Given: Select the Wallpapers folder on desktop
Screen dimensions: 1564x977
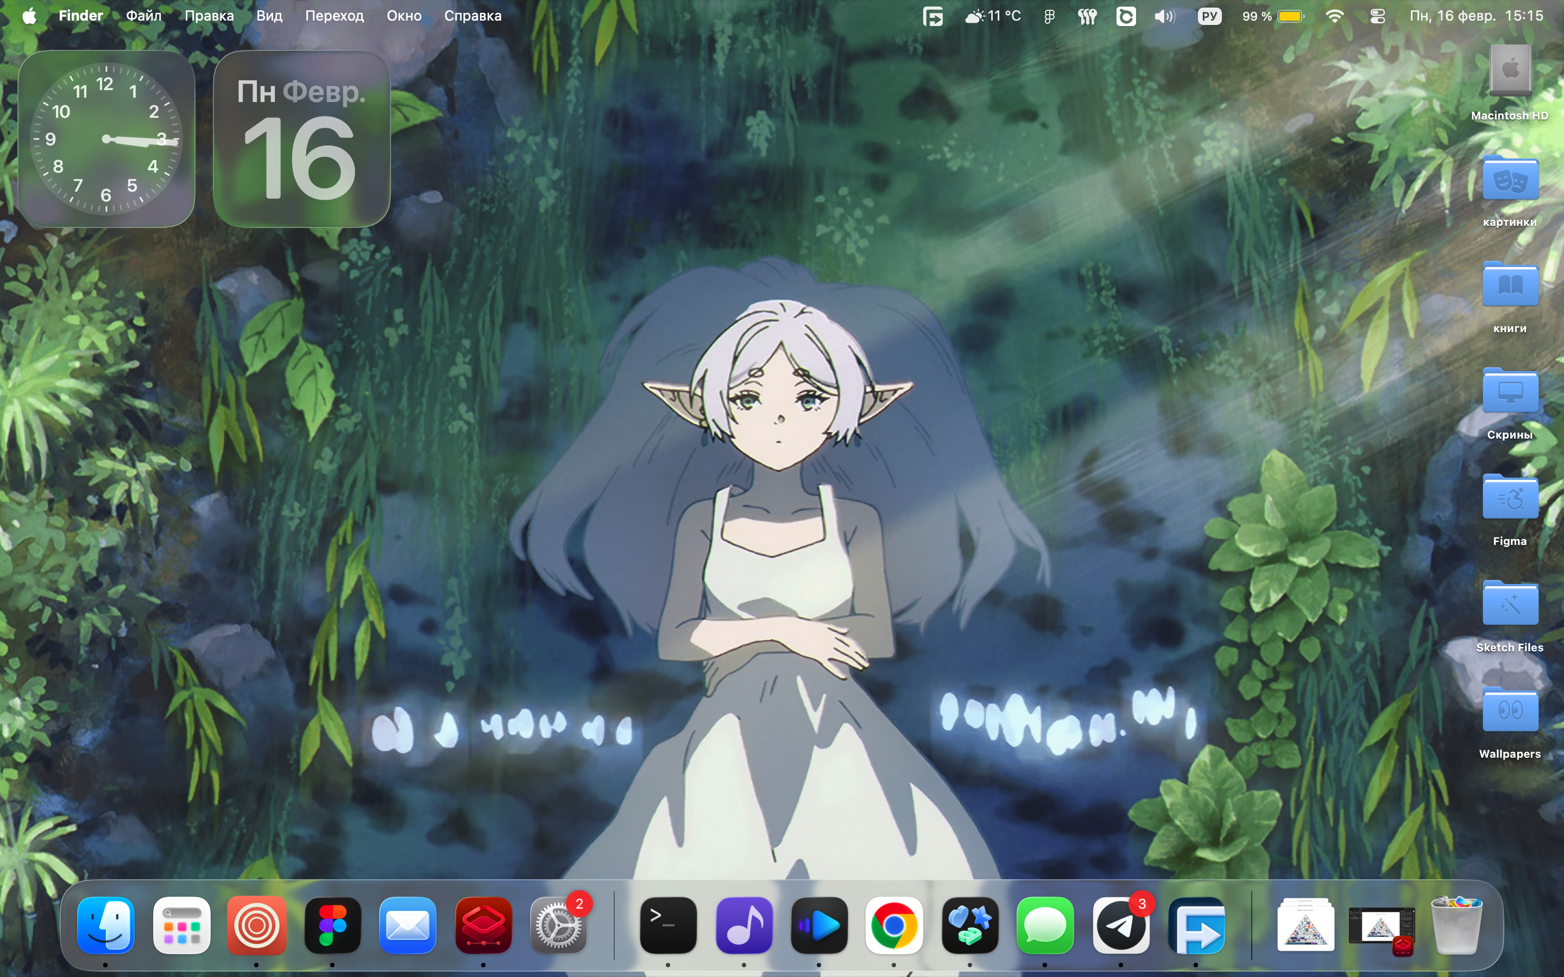Looking at the screenshot, I should (x=1510, y=711).
